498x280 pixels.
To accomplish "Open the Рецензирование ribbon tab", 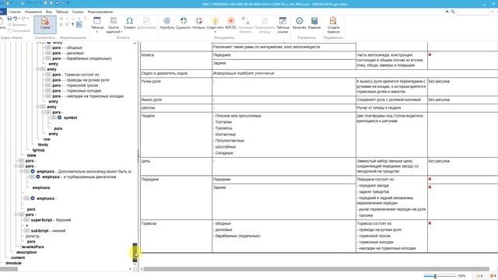I will pyautogui.click(x=100, y=12).
